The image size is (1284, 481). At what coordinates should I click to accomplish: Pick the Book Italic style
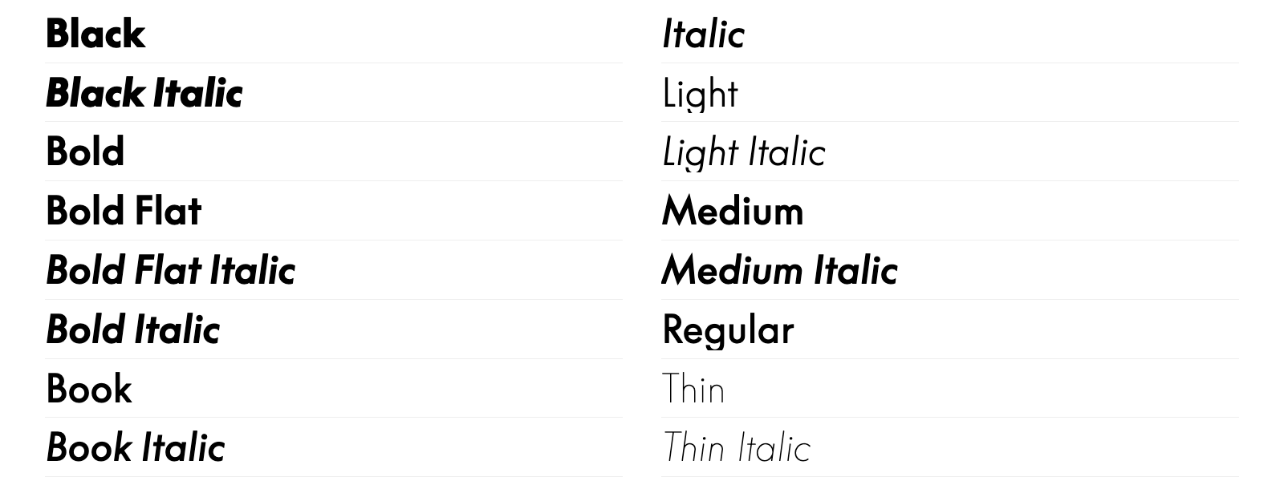136,447
